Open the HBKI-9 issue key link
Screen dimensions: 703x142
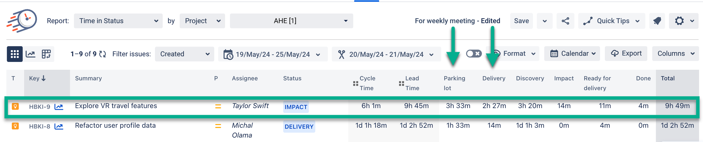tap(40, 107)
